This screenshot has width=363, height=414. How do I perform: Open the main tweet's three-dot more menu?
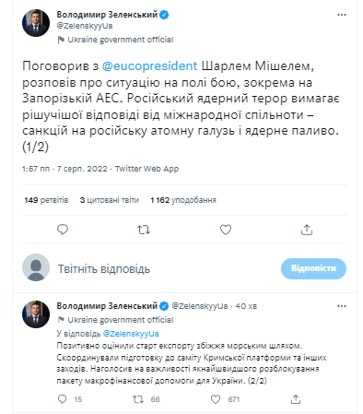coord(342,15)
